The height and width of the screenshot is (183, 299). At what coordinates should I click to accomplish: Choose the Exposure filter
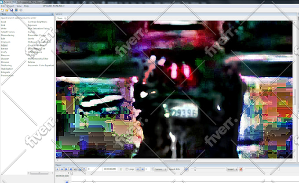pyautogui.click(x=33, y=25)
